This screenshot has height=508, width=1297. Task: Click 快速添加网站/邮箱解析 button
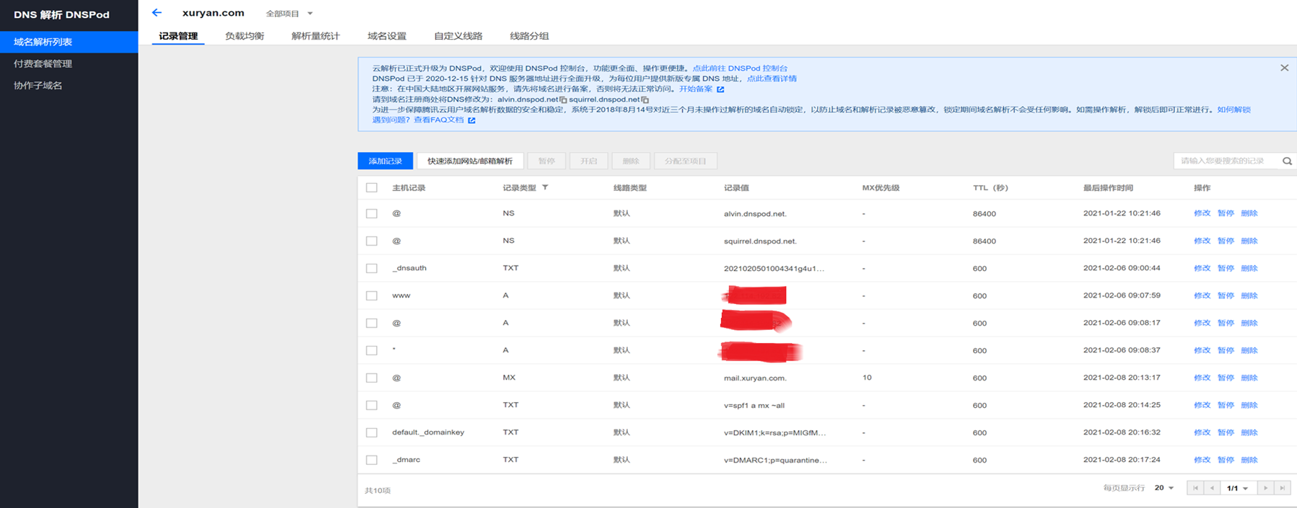[470, 161]
